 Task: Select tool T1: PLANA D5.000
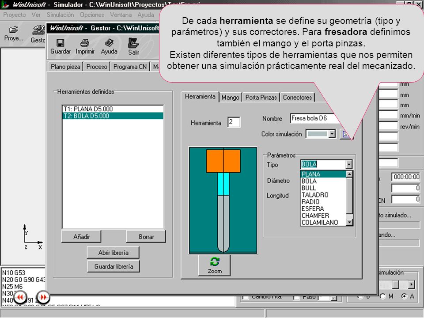[x=113, y=109]
